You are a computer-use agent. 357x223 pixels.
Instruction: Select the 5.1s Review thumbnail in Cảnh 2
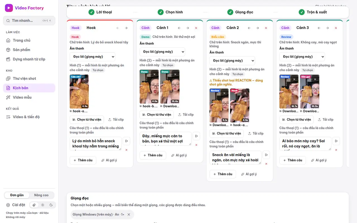[219, 105]
